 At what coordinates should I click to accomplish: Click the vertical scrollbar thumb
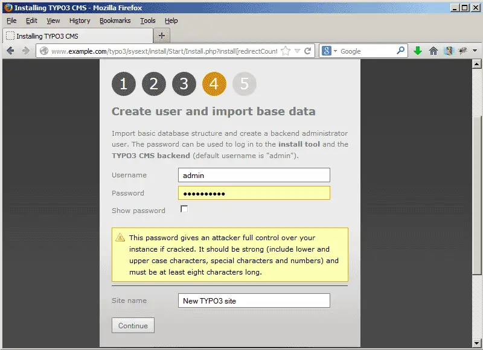(x=476, y=196)
